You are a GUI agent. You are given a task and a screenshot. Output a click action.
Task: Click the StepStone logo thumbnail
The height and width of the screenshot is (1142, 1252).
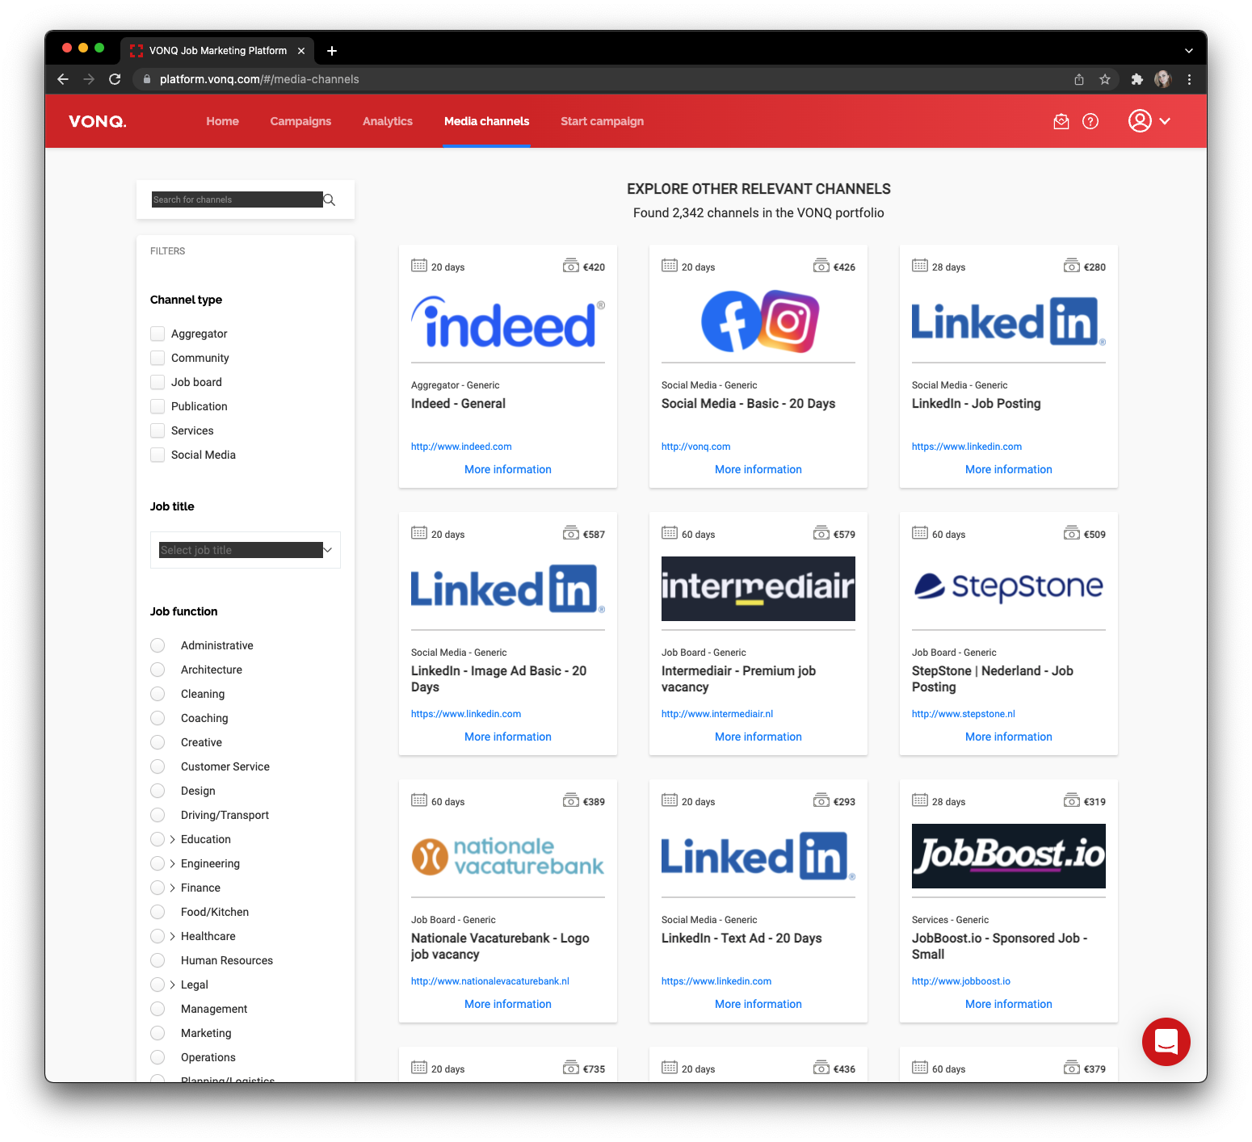coord(1009,586)
